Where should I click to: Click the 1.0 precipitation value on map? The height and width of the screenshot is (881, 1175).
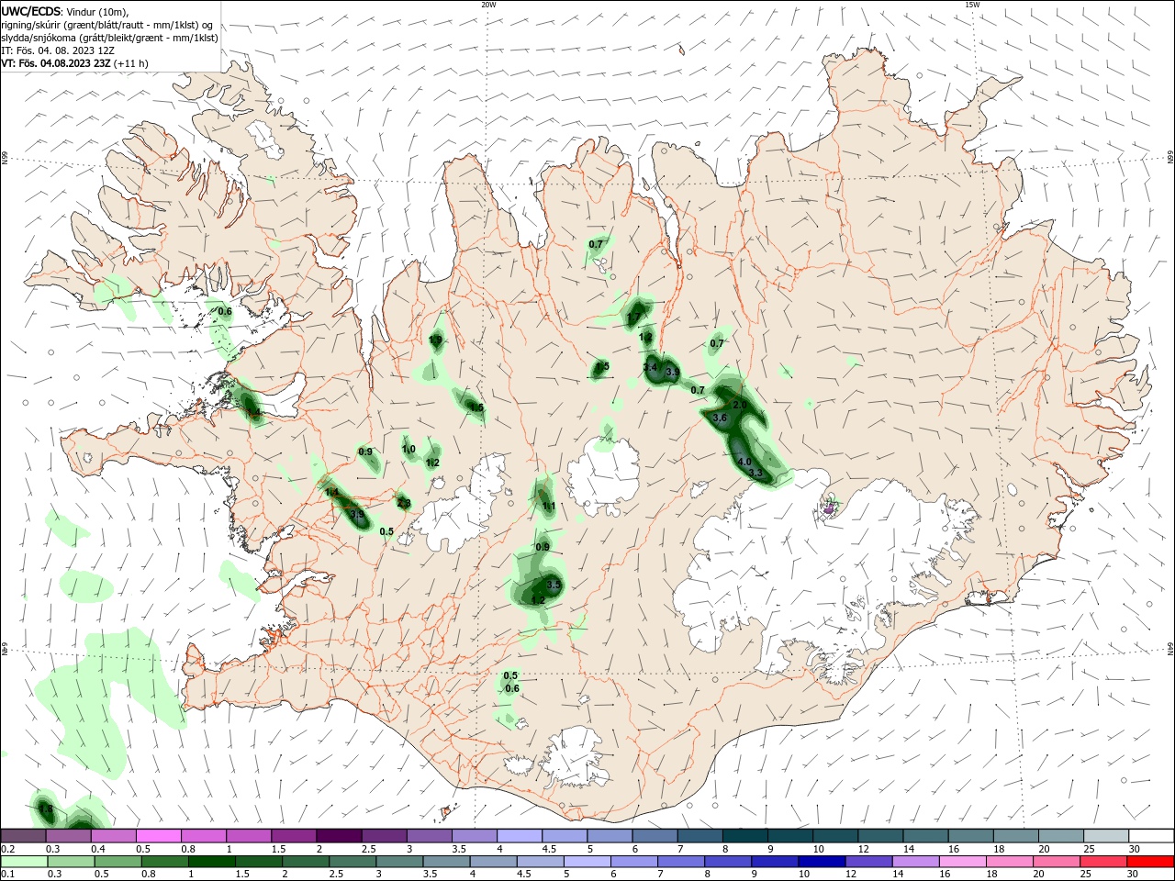click(408, 449)
